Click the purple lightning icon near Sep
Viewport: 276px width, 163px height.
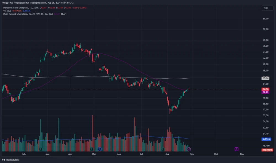(189, 149)
